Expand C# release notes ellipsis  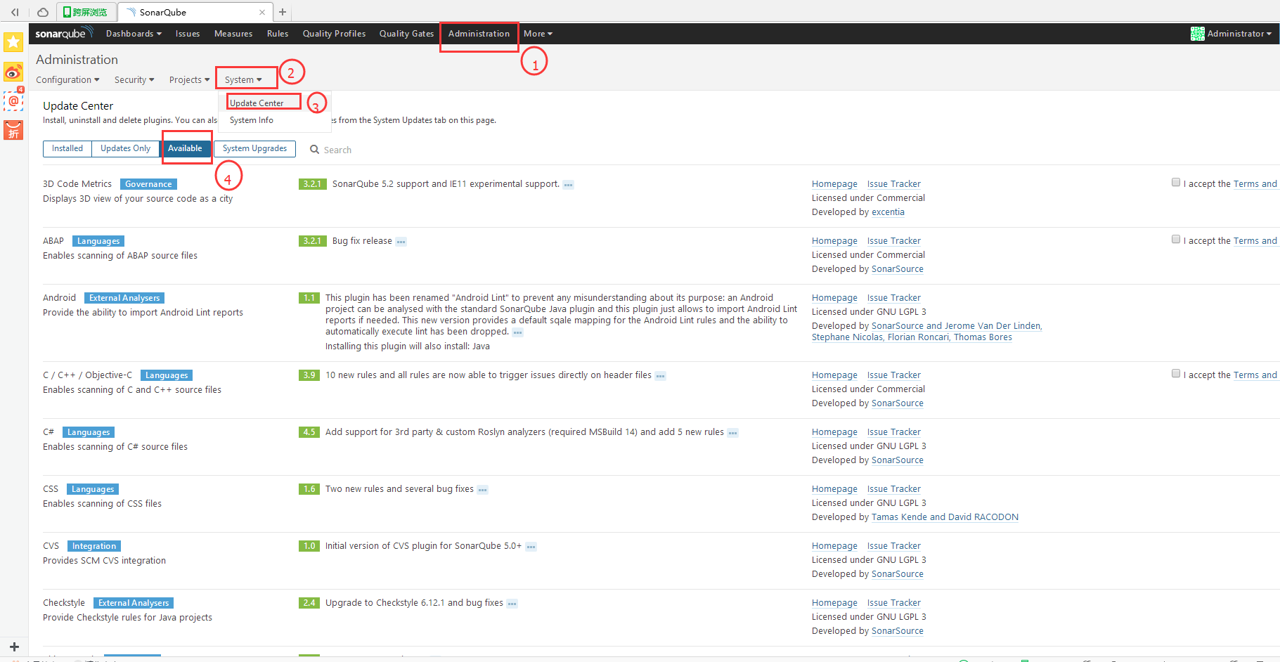coord(732,433)
